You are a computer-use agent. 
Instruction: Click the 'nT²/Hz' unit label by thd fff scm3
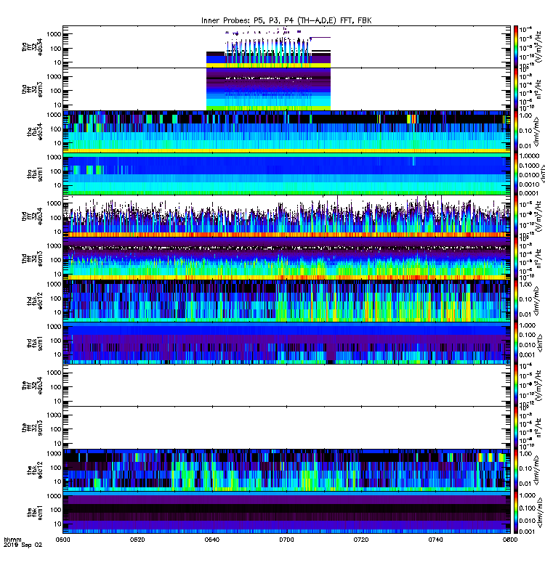click(538, 259)
